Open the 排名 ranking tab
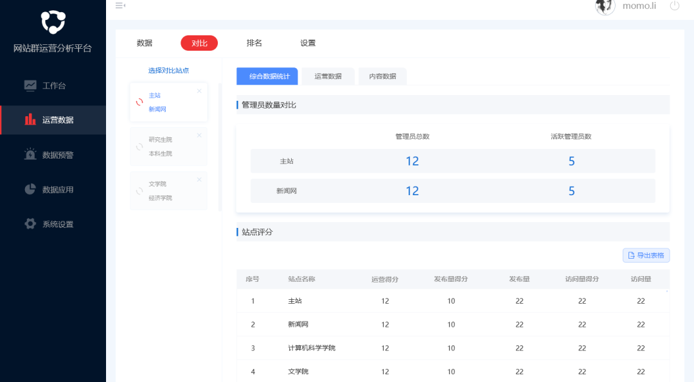The height and width of the screenshot is (382, 694). 254,43
